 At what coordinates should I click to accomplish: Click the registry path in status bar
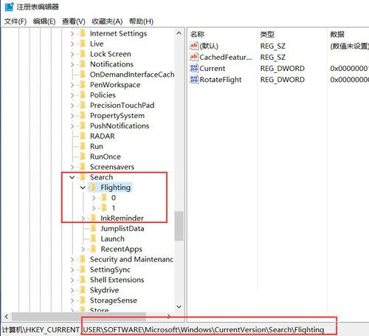pyautogui.click(x=163, y=329)
